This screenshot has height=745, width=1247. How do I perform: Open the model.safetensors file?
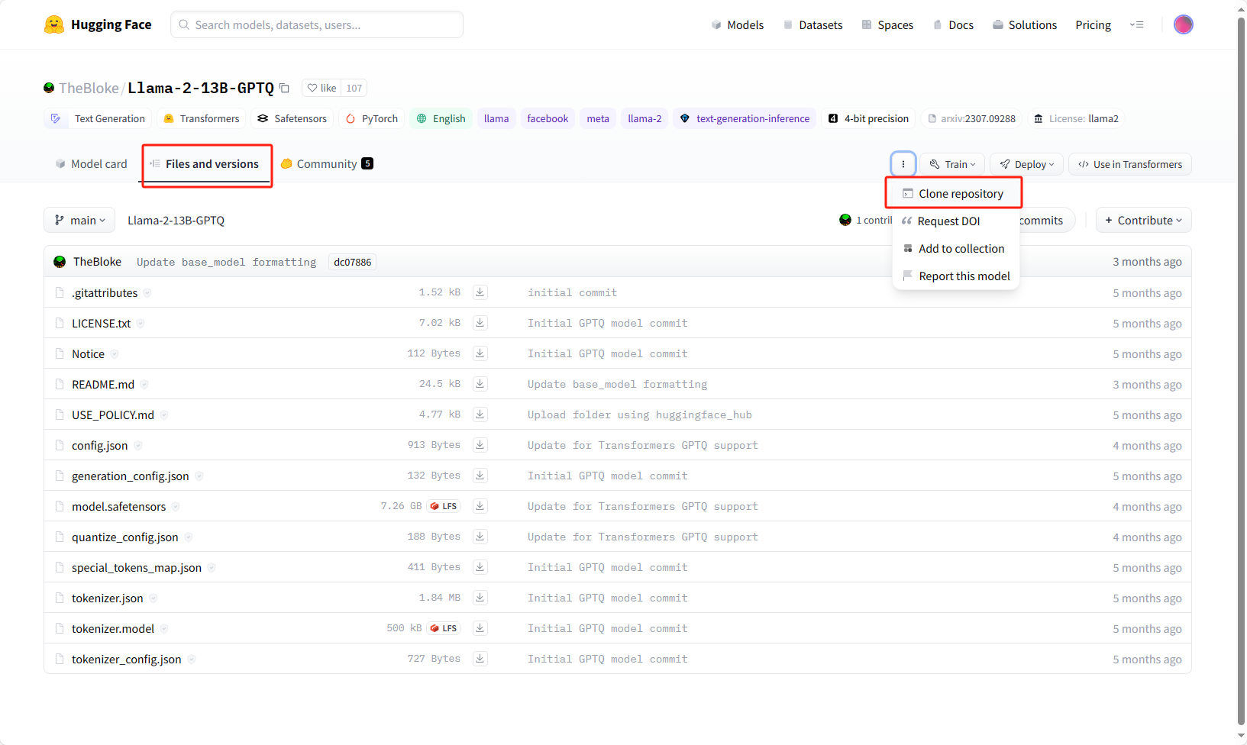pyautogui.click(x=118, y=506)
